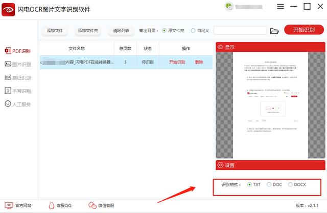Click the 待识别 status cell

point(148,62)
